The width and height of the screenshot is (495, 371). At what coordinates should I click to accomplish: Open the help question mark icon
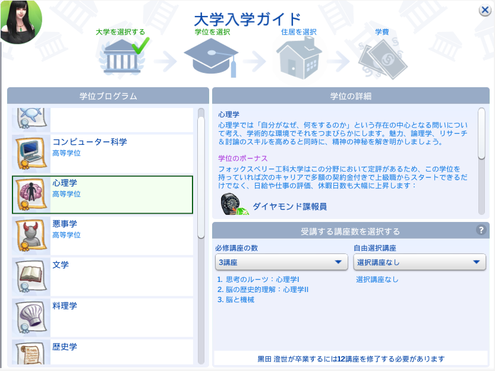[481, 230]
